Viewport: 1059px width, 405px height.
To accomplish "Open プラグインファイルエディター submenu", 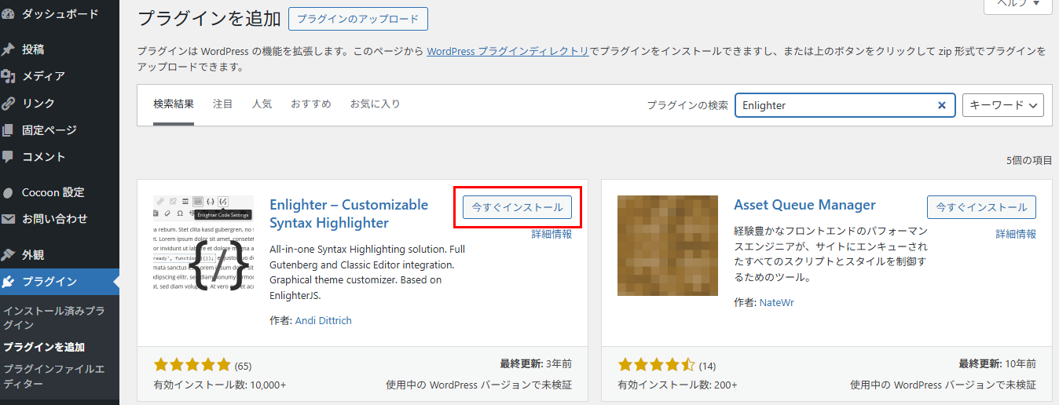I will [x=53, y=376].
